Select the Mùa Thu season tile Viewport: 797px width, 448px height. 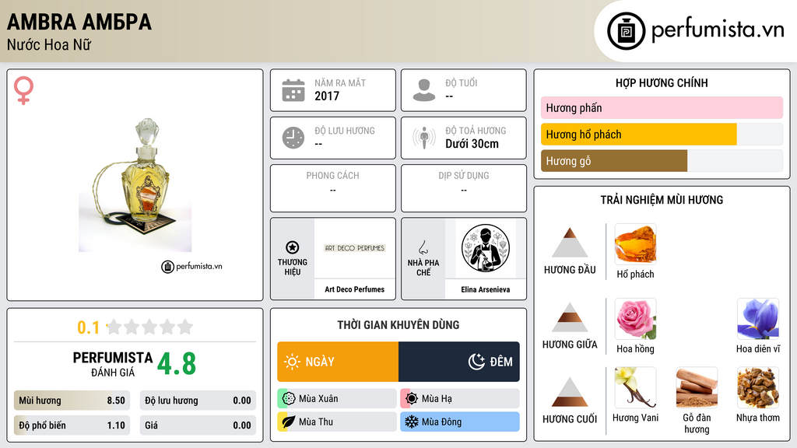click(x=337, y=422)
